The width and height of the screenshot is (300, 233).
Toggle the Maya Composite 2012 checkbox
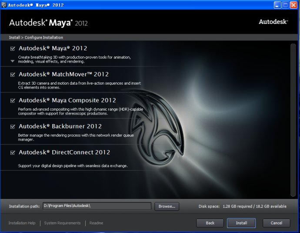click(13, 101)
